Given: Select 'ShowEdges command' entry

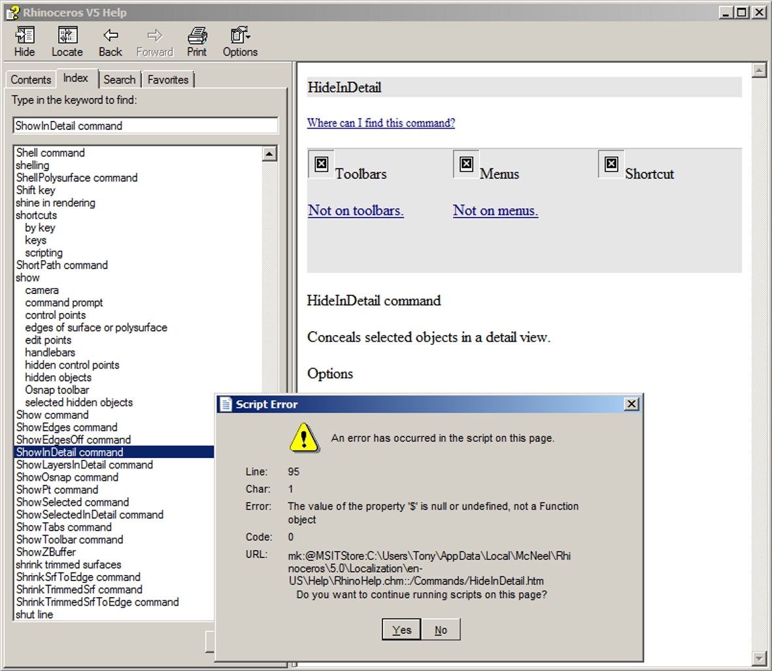Looking at the screenshot, I should pos(67,427).
